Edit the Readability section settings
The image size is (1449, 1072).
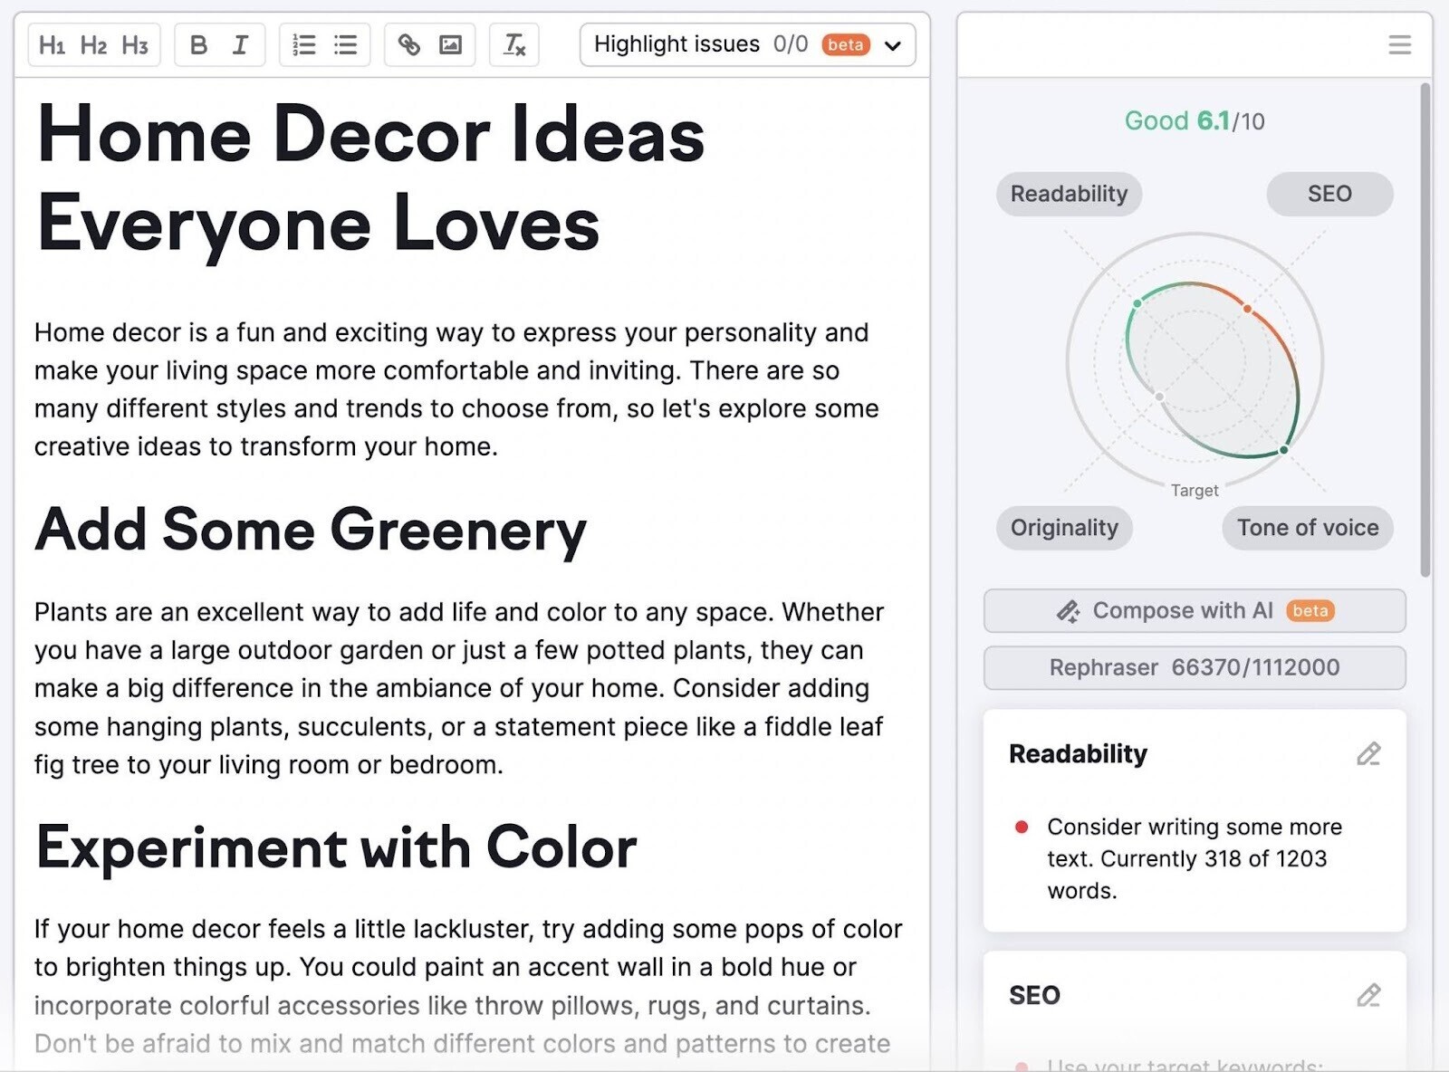1367,754
